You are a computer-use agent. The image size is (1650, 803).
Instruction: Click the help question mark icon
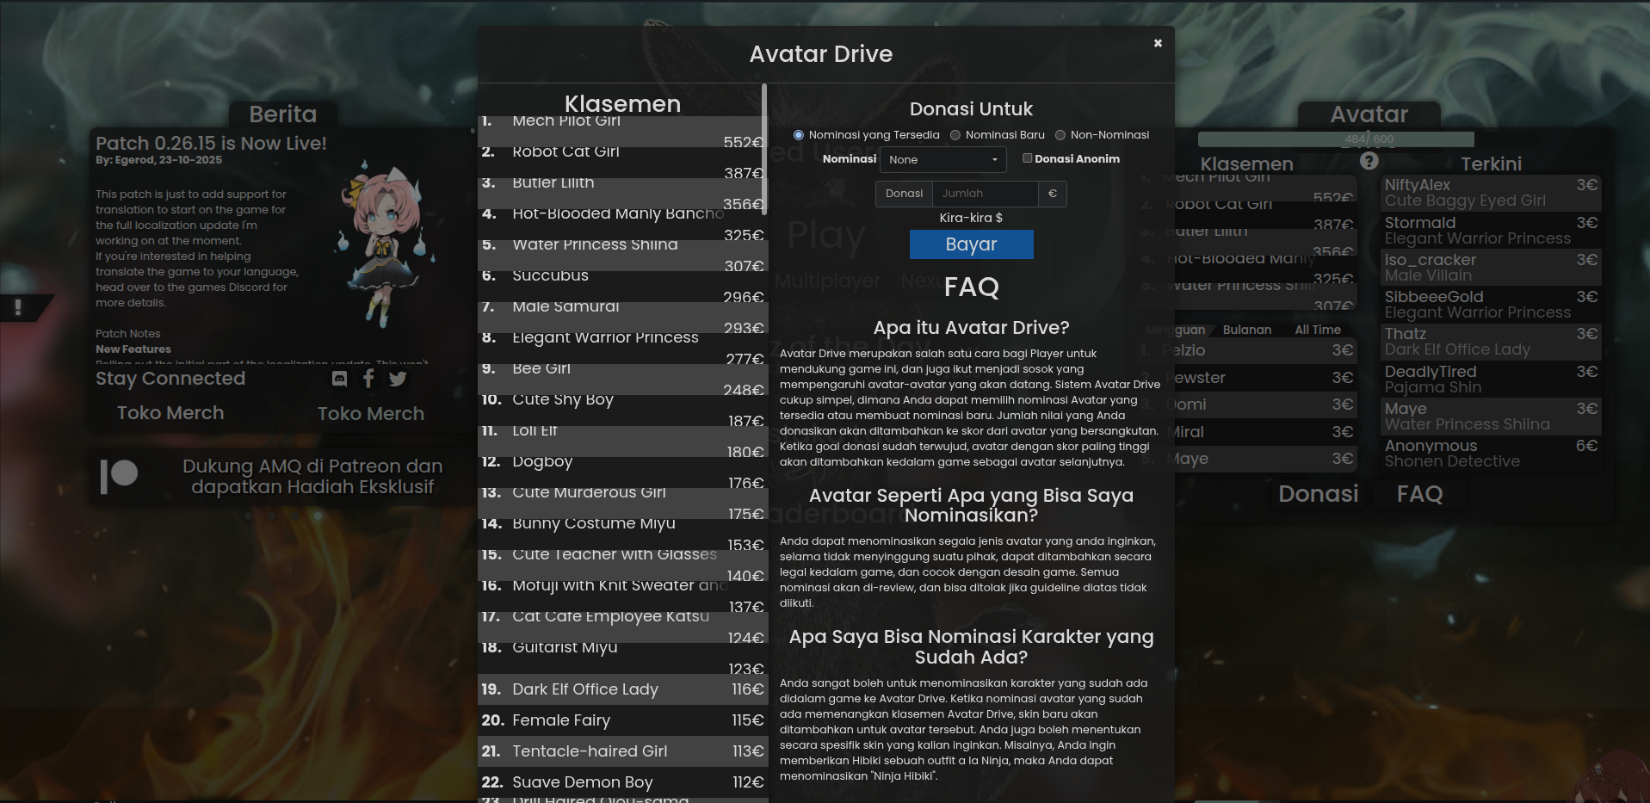[x=1369, y=161]
